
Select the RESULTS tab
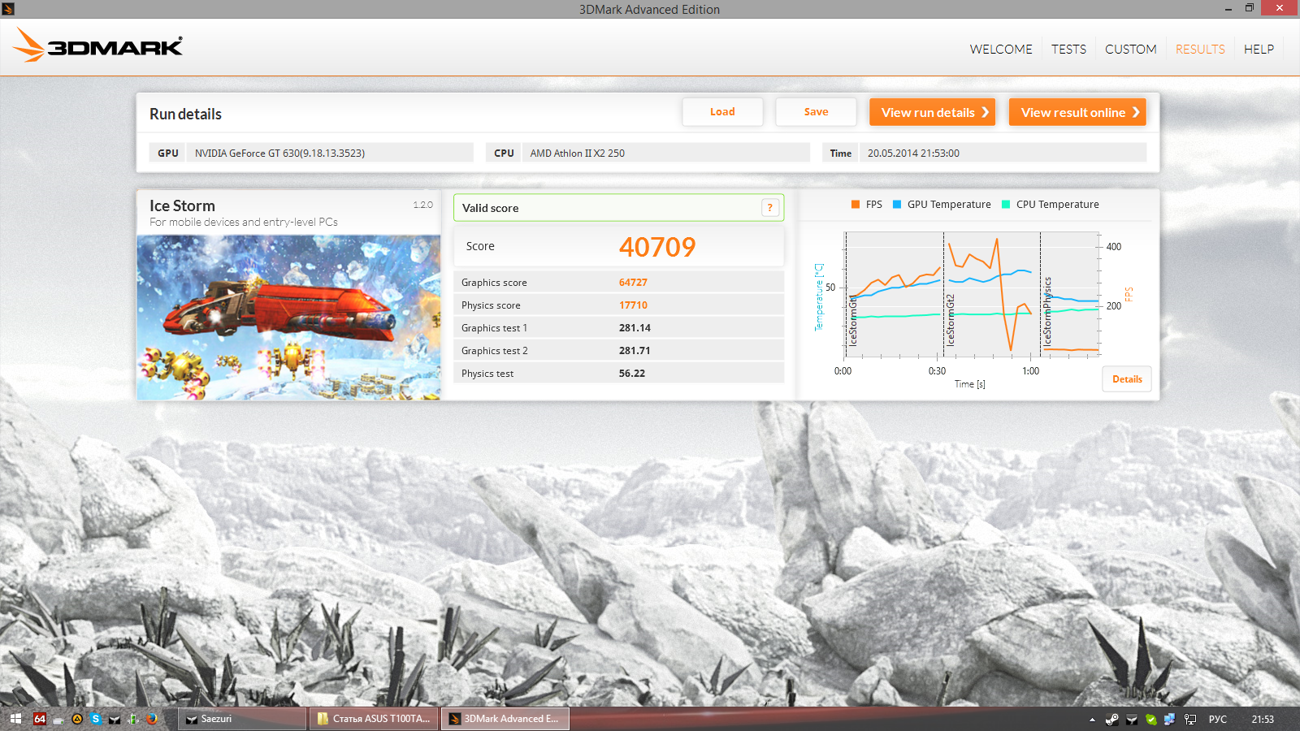[1200, 50]
